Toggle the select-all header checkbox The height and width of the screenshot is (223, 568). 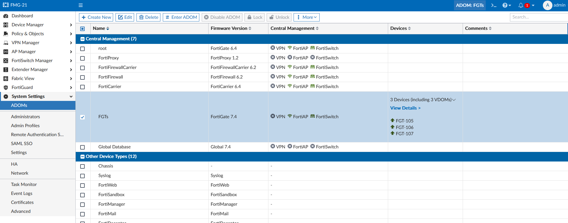tap(83, 29)
